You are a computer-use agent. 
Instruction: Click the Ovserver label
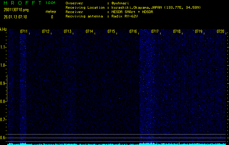click(x=74, y=3)
